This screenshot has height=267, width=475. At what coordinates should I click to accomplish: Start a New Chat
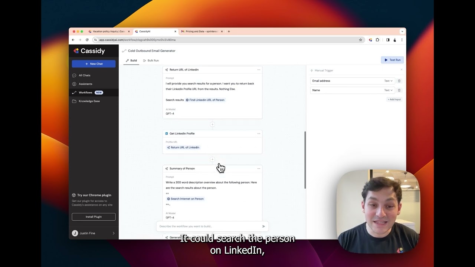pos(94,64)
